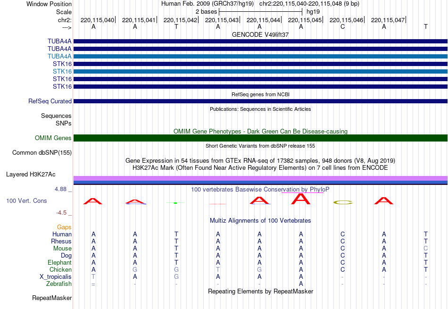Click the Elephant species label
Viewport: 448px width, 309px height.
(59, 263)
